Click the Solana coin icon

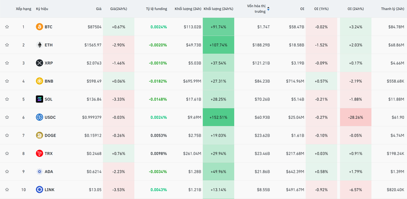pos(40,99)
